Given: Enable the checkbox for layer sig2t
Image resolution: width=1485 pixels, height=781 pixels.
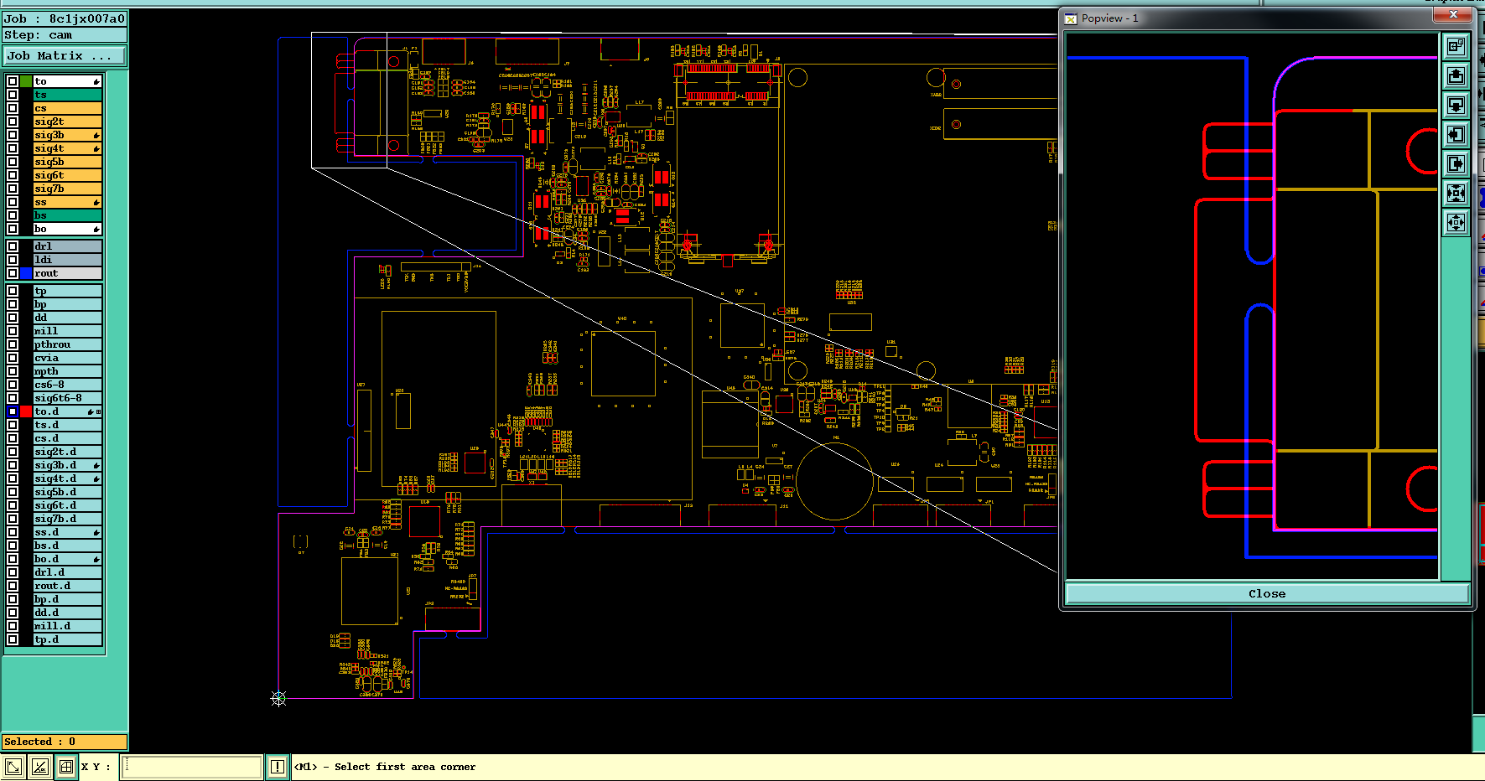Looking at the screenshot, I should pos(13,122).
